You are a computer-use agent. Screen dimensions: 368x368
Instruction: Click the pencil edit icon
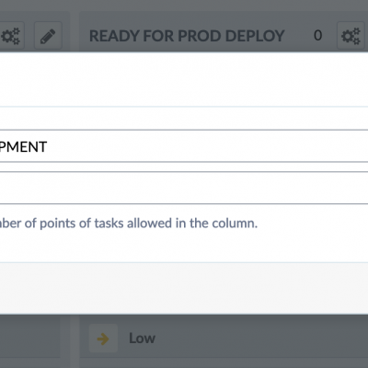48,36
